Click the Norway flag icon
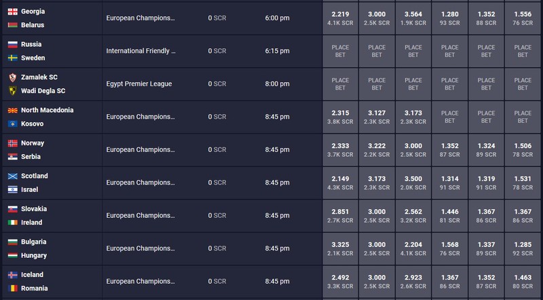 point(13,143)
